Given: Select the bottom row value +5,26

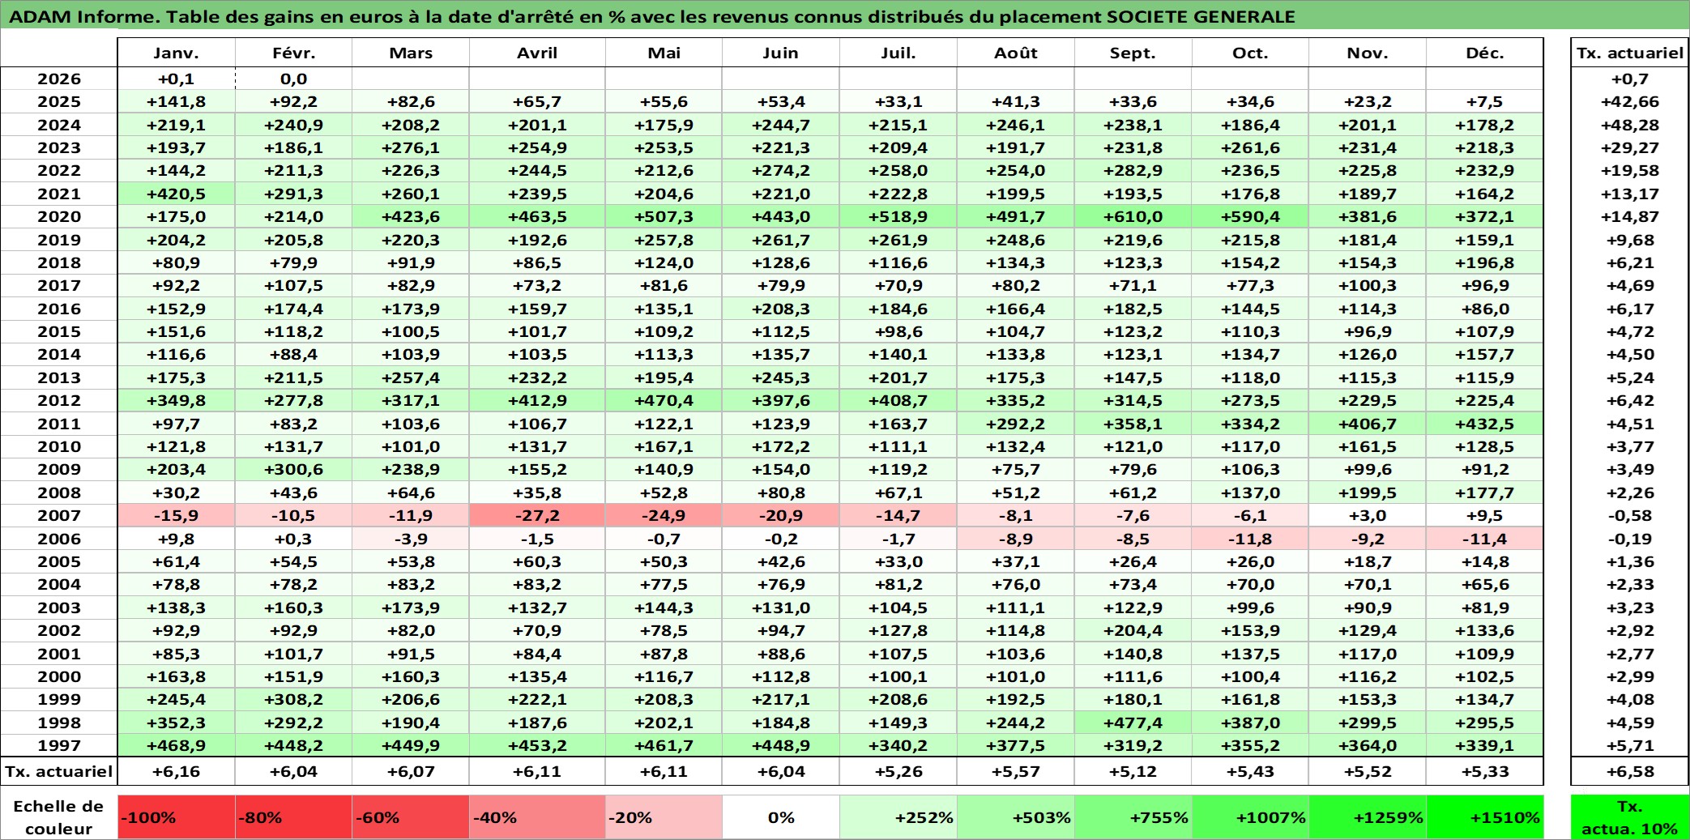Looking at the screenshot, I should [898, 771].
